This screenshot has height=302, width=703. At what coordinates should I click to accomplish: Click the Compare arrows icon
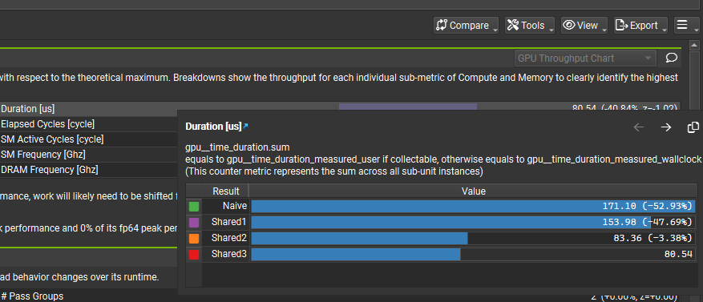coord(442,25)
